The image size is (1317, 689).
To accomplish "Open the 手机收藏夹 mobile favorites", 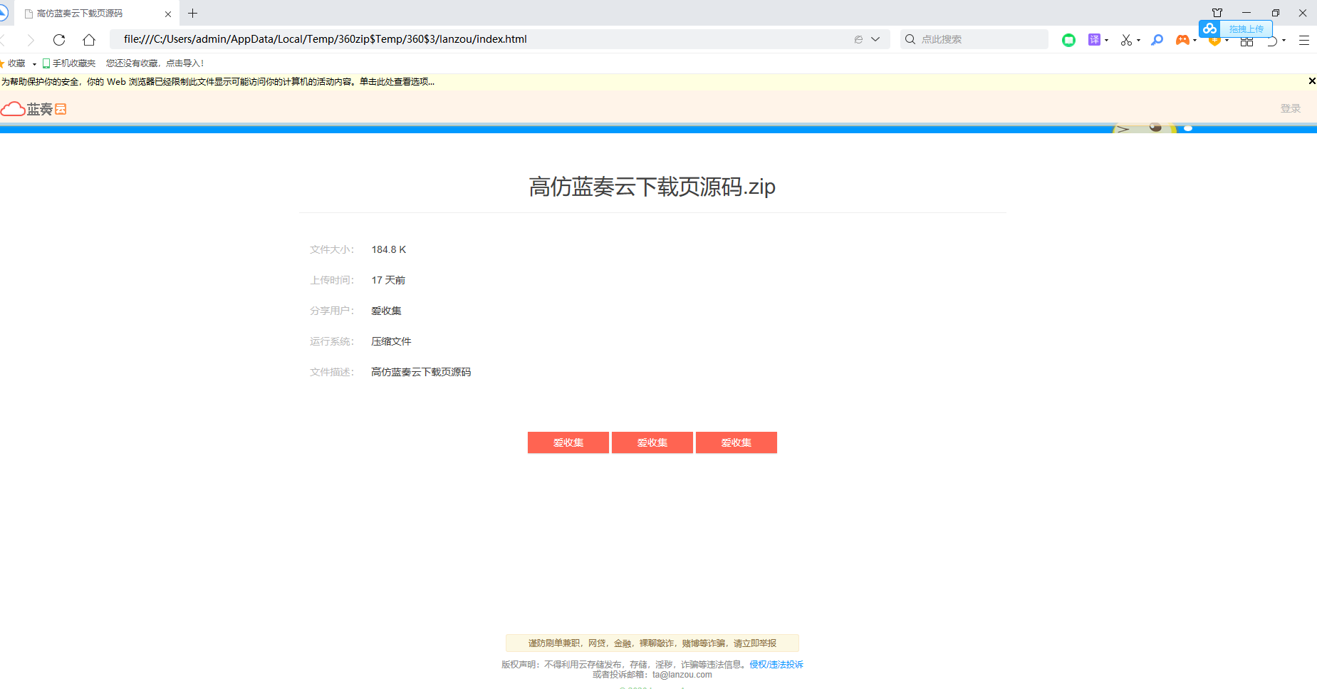I will tap(69, 63).
